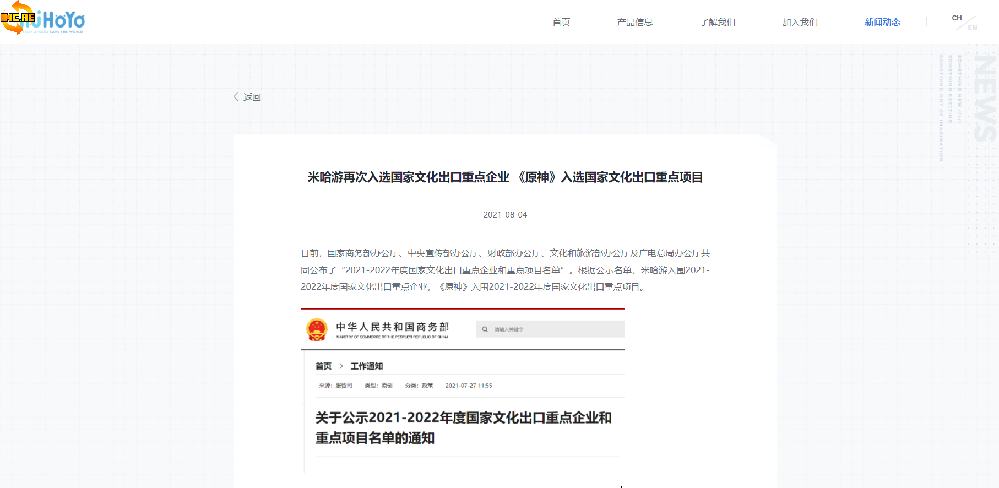Click 首页 in the embedded notice breadcrumb
This screenshot has width=999, height=488.
coord(323,366)
